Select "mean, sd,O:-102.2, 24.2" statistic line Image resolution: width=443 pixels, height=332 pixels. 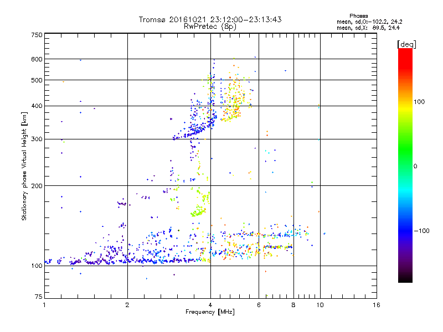(369, 22)
